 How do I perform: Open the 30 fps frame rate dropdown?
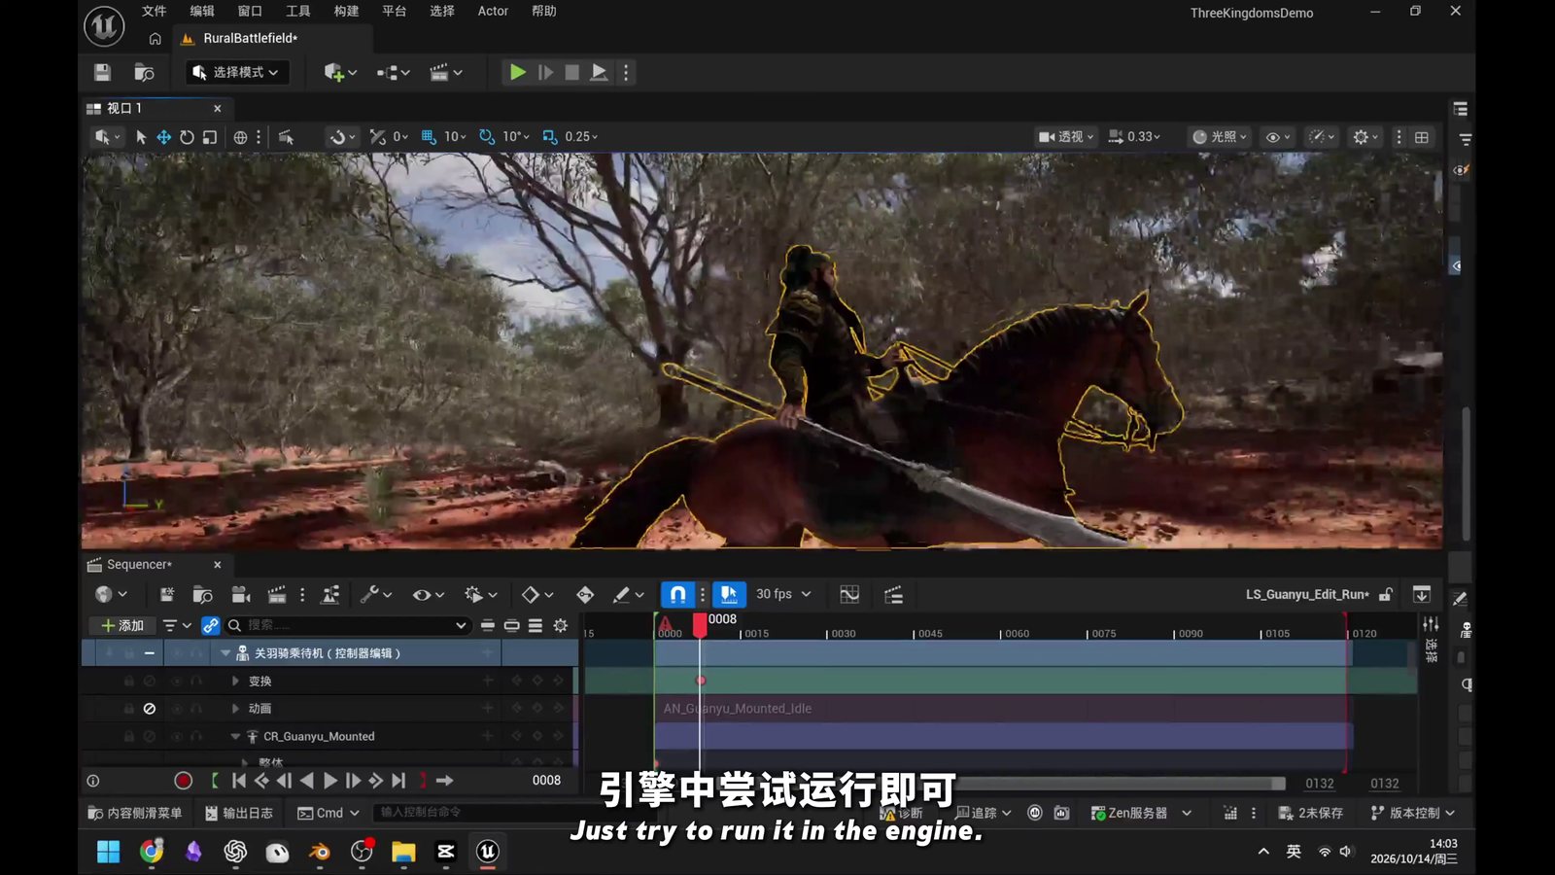pyautogui.click(x=783, y=594)
